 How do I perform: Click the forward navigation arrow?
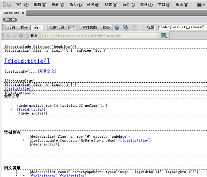14,35
